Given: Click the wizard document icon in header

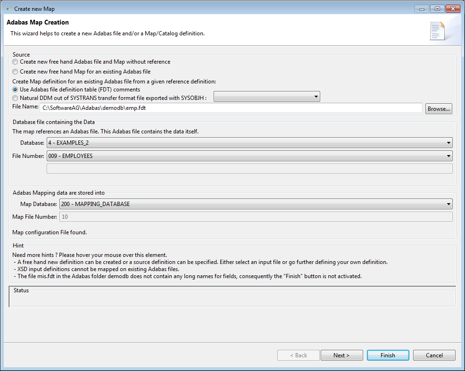Looking at the screenshot, I should click(x=437, y=31).
